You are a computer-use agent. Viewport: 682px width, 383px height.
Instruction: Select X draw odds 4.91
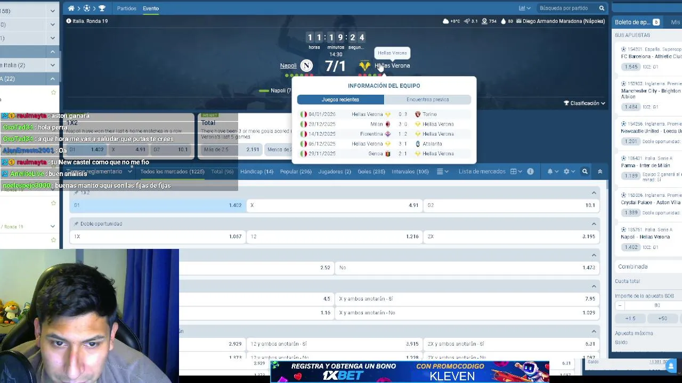(335, 205)
